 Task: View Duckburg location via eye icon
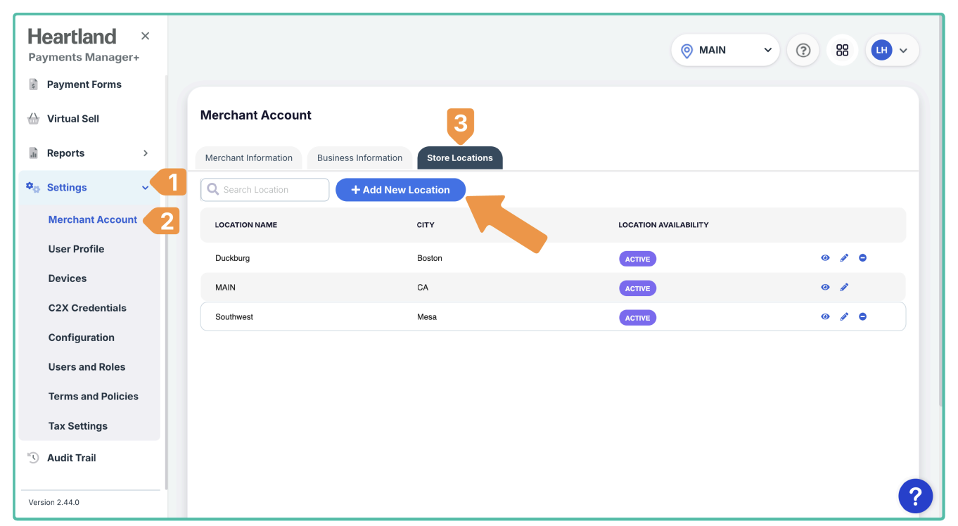coord(825,258)
